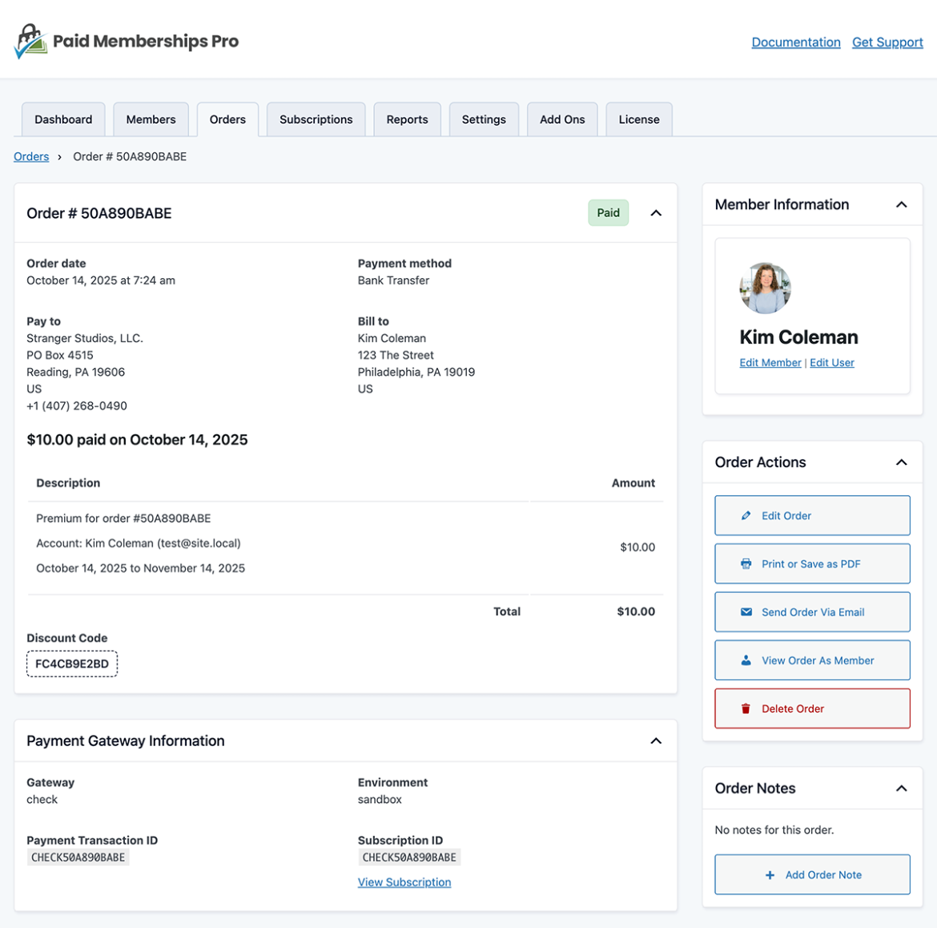Image resolution: width=937 pixels, height=928 pixels.
Task: Click the View Subscription link
Action: (404, 882)
